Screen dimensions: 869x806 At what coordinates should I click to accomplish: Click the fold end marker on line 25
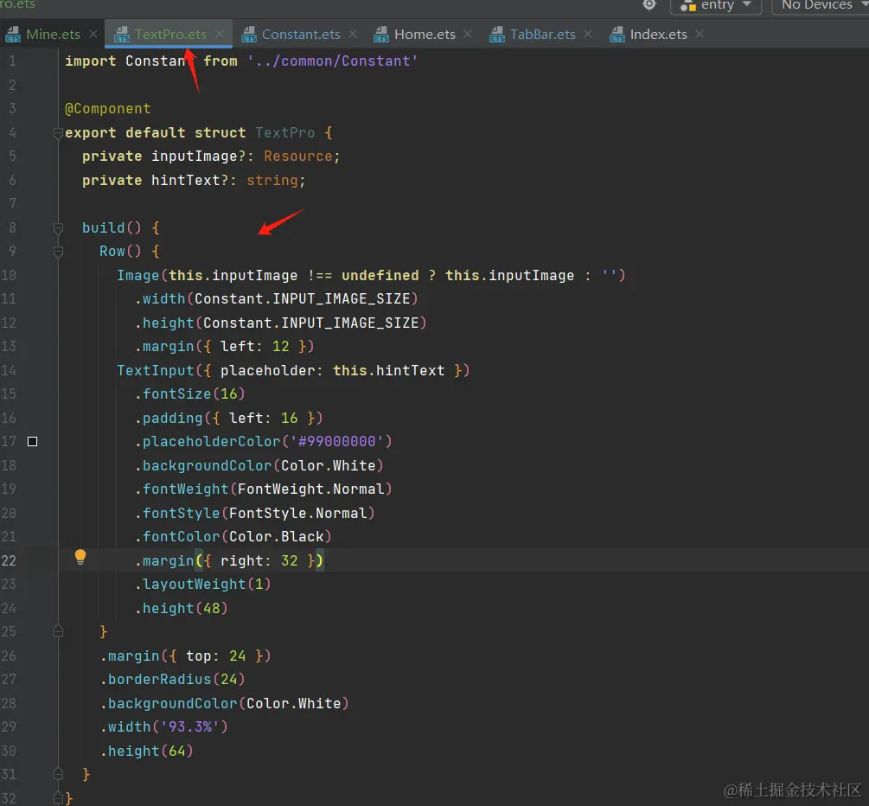(x=58, y=631)
